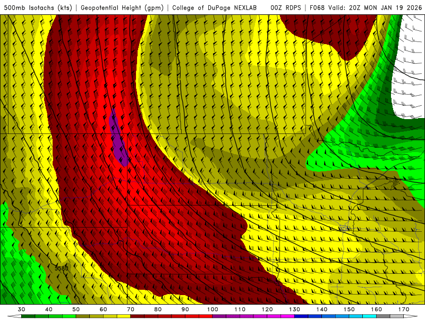
Task: Click the purple 100-knot jet core on map
Action: tap(118, 138)
